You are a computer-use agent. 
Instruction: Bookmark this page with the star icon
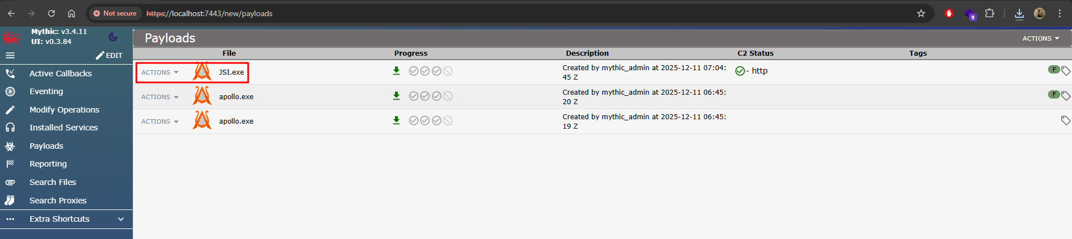(x=921, y=13)
